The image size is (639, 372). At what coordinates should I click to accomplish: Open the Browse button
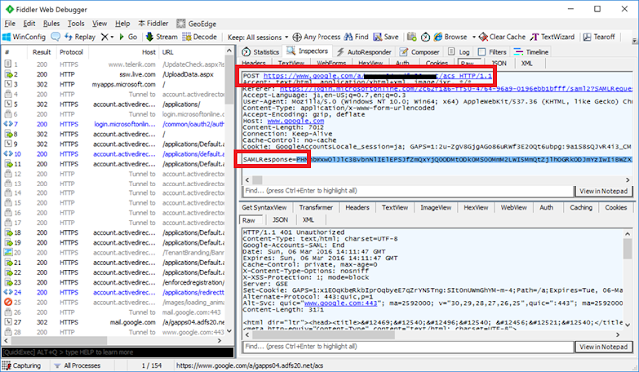(450, 37)
